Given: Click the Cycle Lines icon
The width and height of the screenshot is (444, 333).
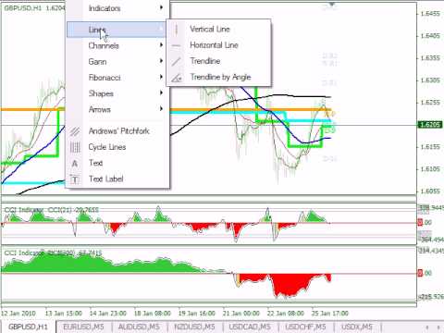Looking at the screenshot, I should click(75, 147).
